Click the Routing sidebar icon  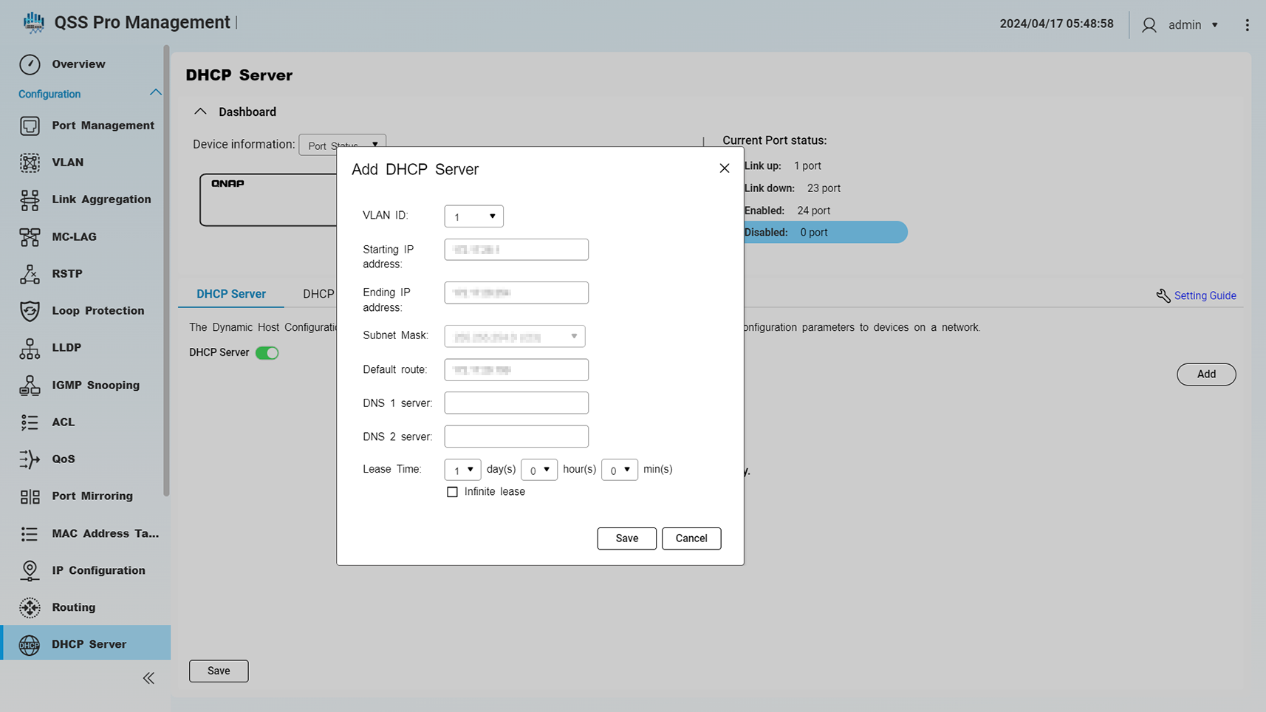pos(30,607)
